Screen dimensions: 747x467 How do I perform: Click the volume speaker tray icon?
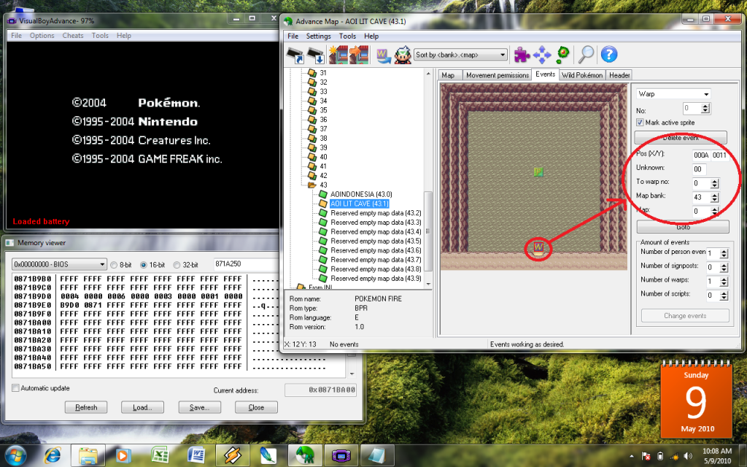click(x=688, y=456)
